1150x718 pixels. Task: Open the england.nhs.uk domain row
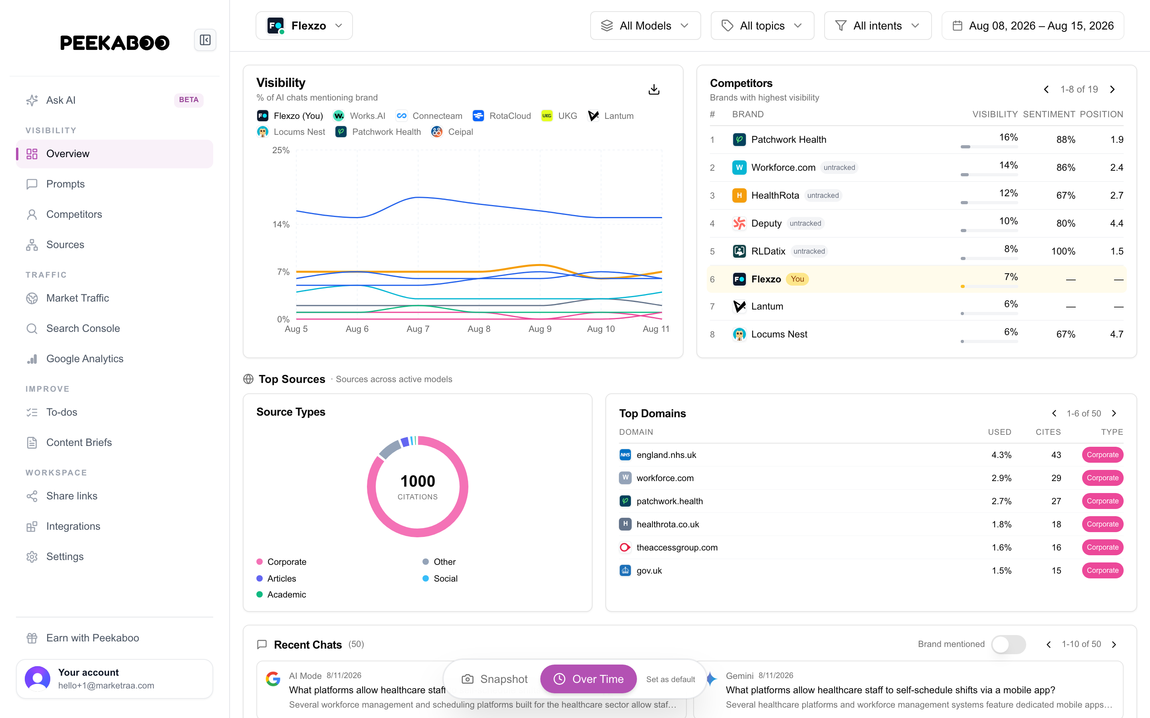pyautogui.click(x=870, y=455)
